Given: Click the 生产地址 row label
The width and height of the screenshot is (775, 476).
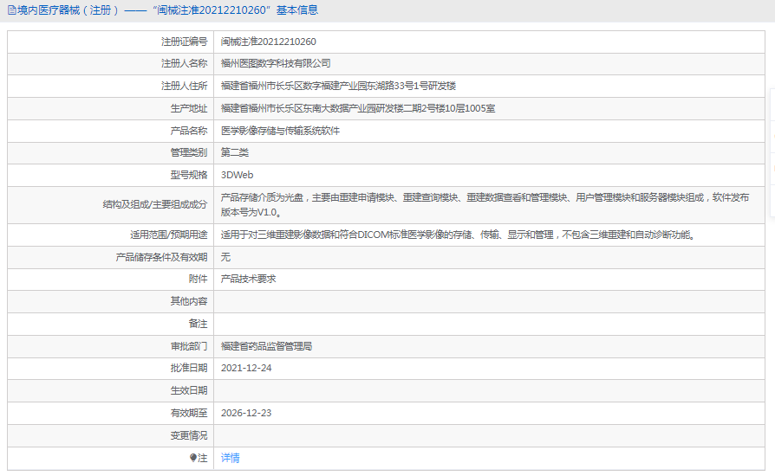Looking at the screenshot, I should click(189, 108).
